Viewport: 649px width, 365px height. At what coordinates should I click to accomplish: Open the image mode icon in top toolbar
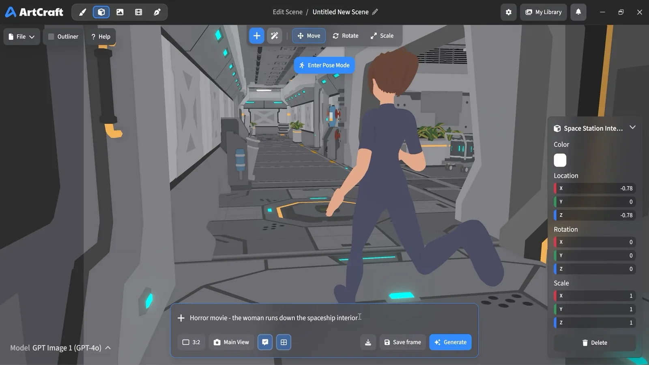(x=120, y=12)
